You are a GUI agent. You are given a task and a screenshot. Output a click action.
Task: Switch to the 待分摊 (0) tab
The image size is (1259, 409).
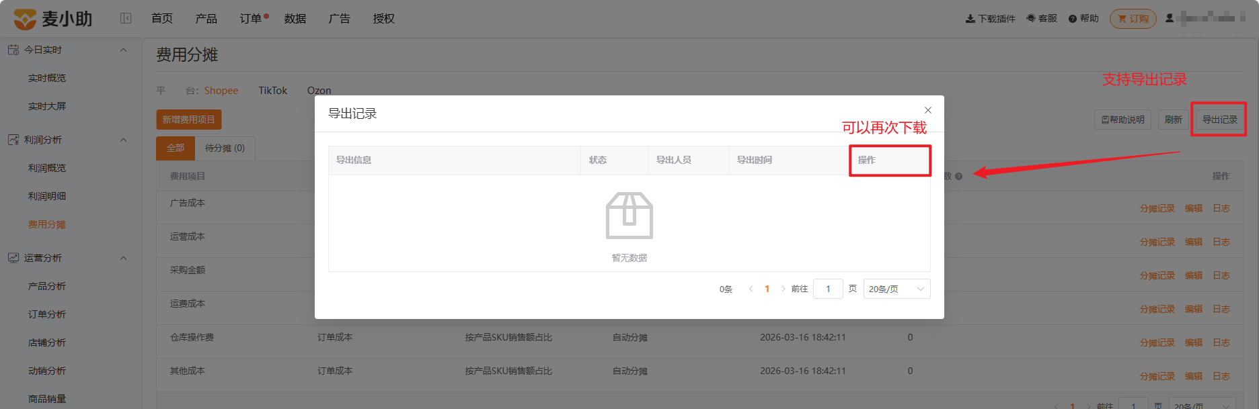coord(225,148)
